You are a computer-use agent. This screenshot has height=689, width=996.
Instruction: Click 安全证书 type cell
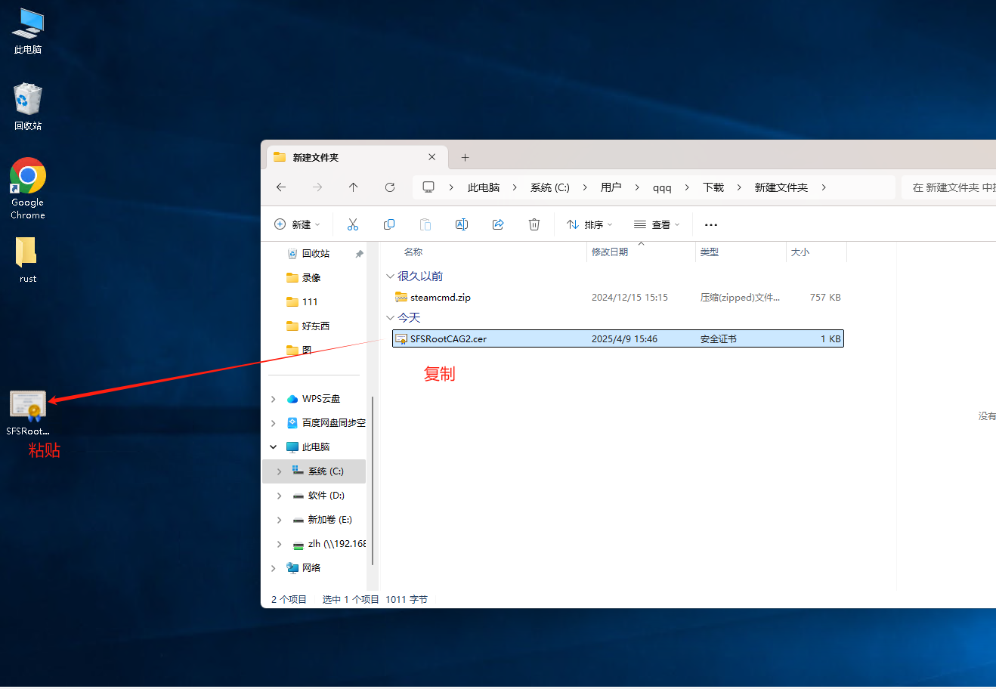718,339
